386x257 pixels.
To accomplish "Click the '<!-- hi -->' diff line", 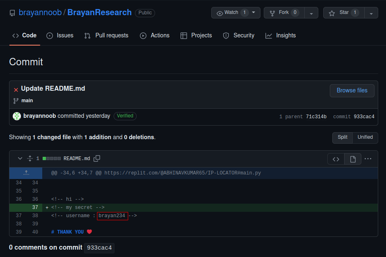I will (x=67, y=199).
